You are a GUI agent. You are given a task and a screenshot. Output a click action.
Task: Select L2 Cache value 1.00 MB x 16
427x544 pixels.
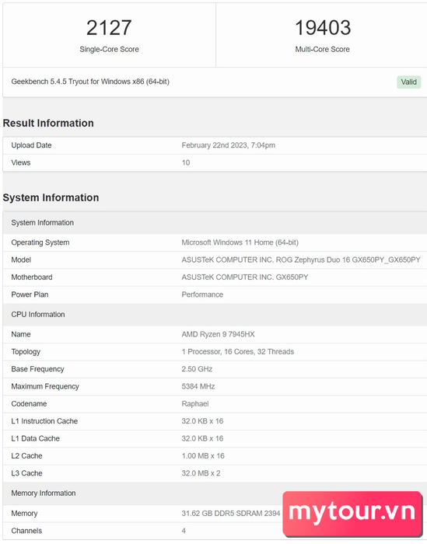[x=203, y=456]
